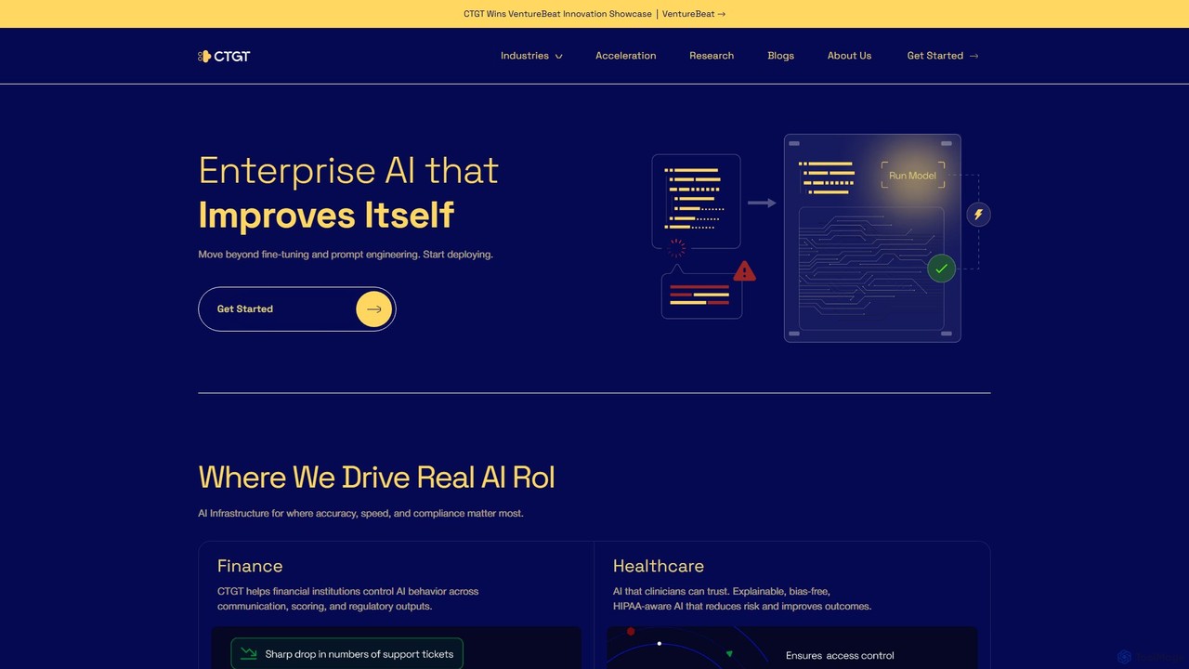Click "Sharp drop in numbers of support tickets"

point(359,654)
